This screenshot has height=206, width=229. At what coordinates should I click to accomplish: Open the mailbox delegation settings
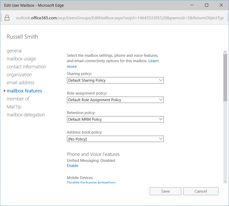pyautogui.click(x=26, y=115)
